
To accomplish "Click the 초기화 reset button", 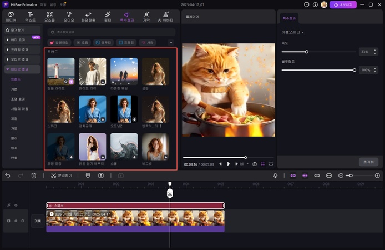I will click(x=368, y=162).
